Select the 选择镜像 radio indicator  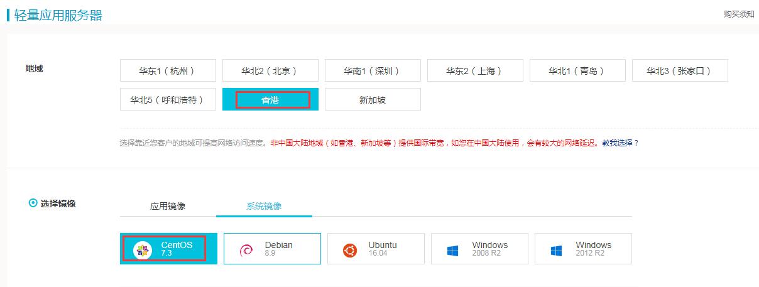[x=33, y=203]
